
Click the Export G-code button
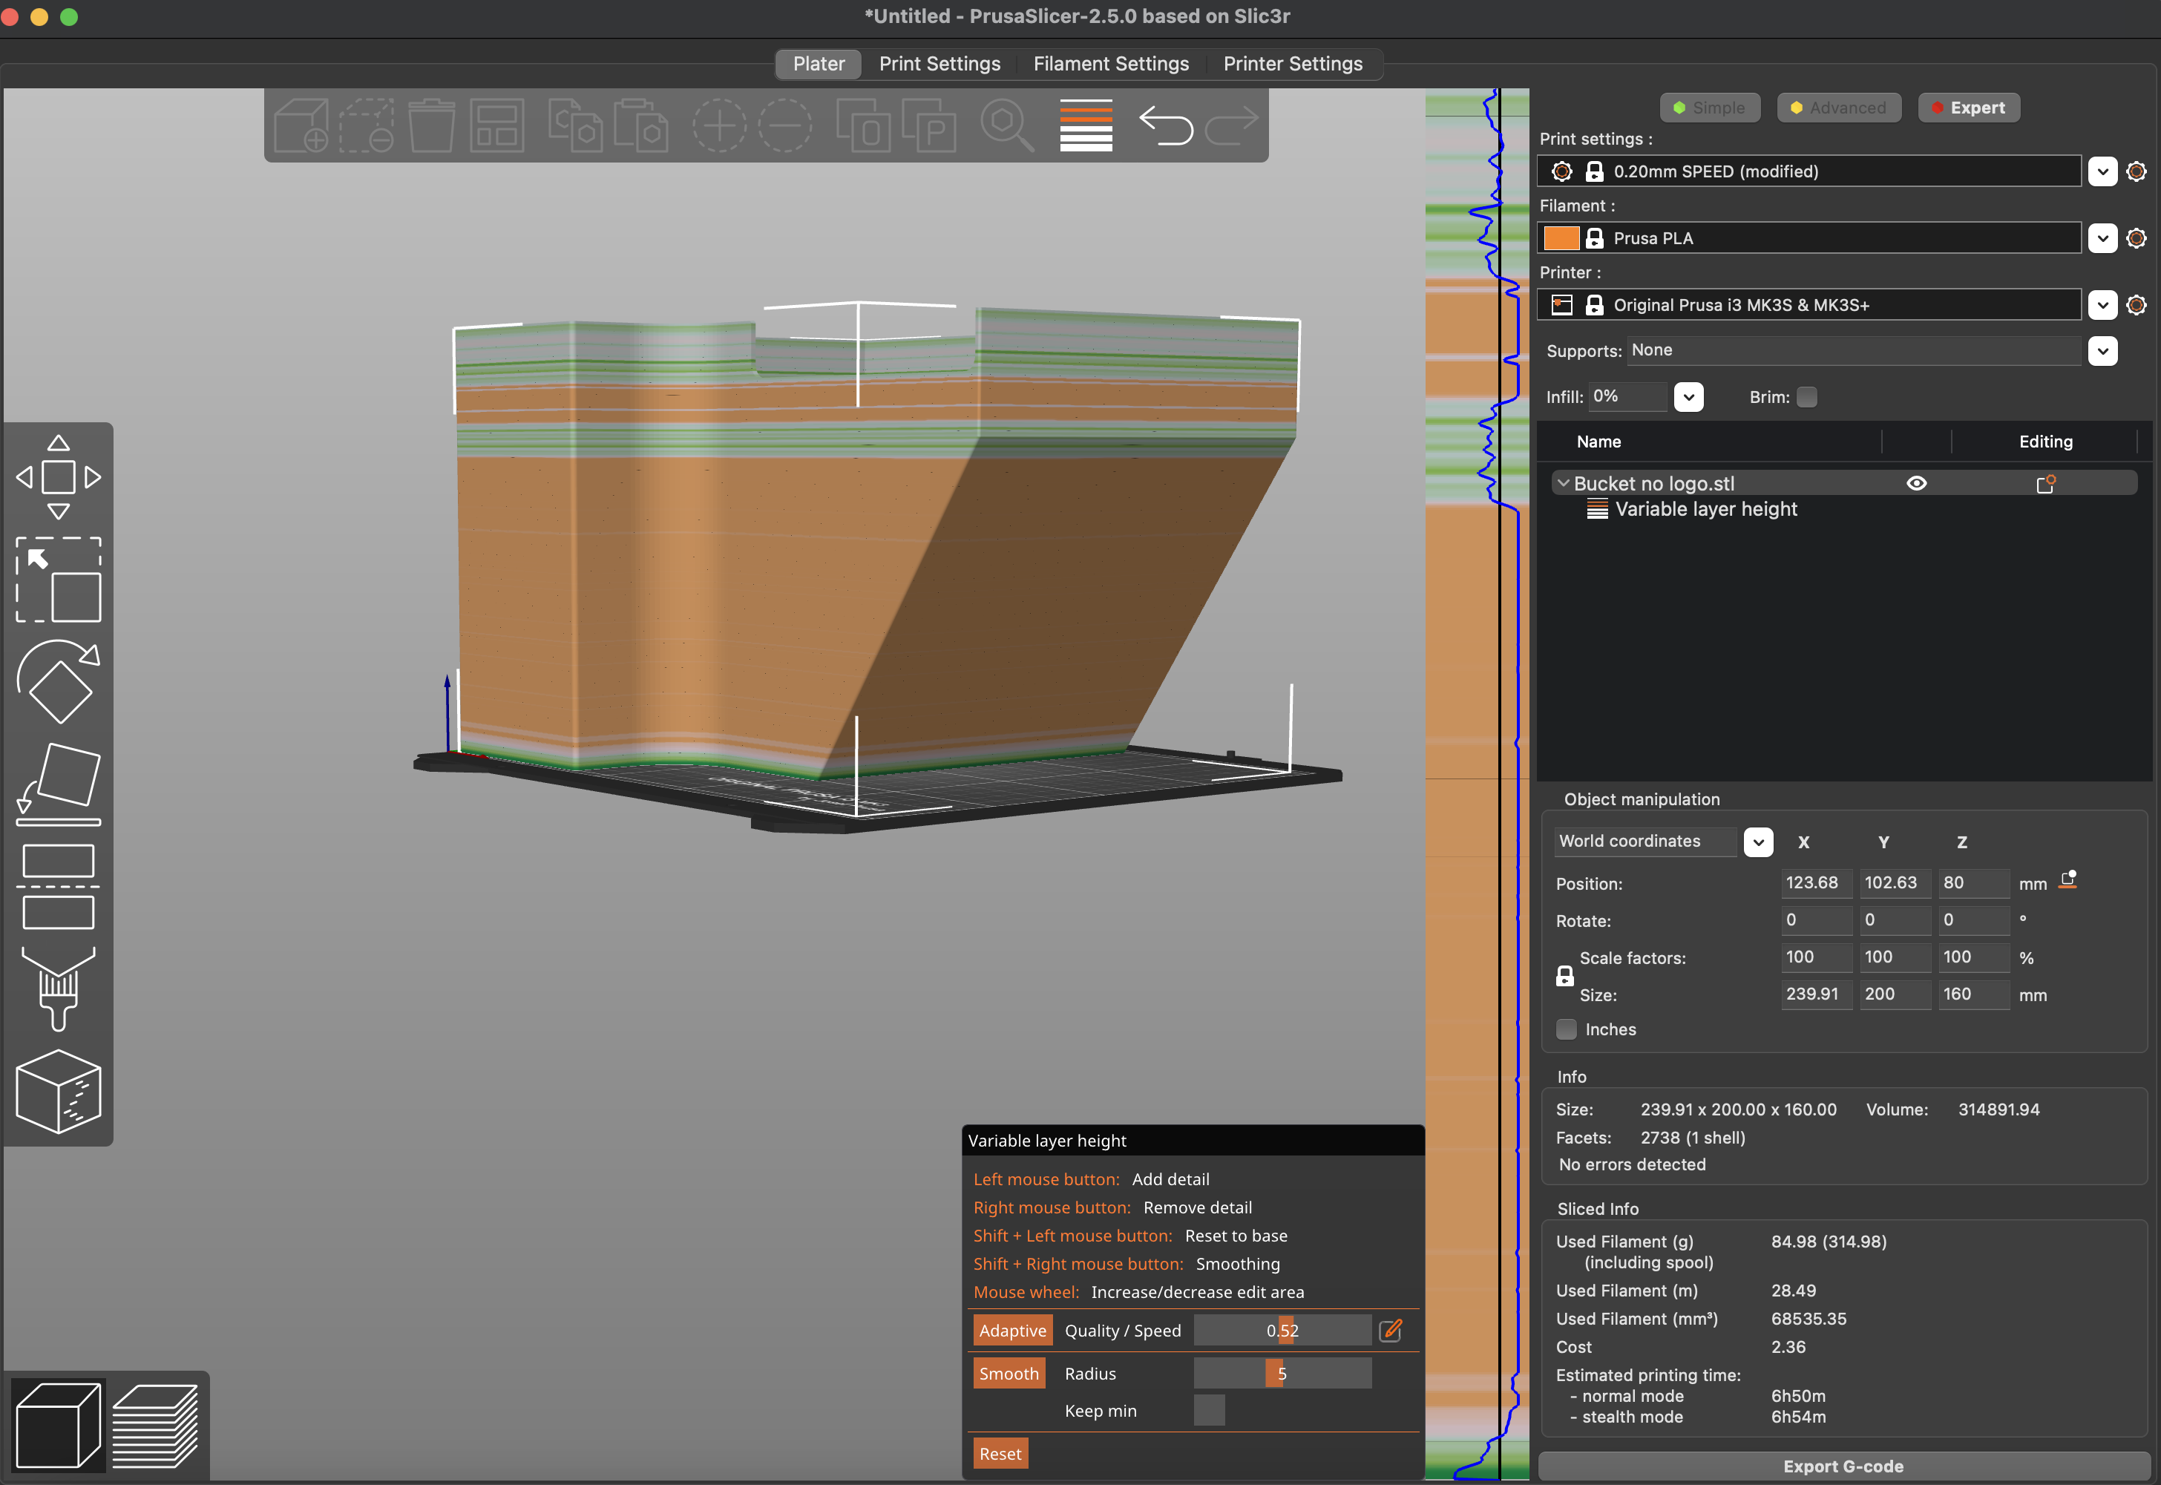click(x=1843, y=1466)
